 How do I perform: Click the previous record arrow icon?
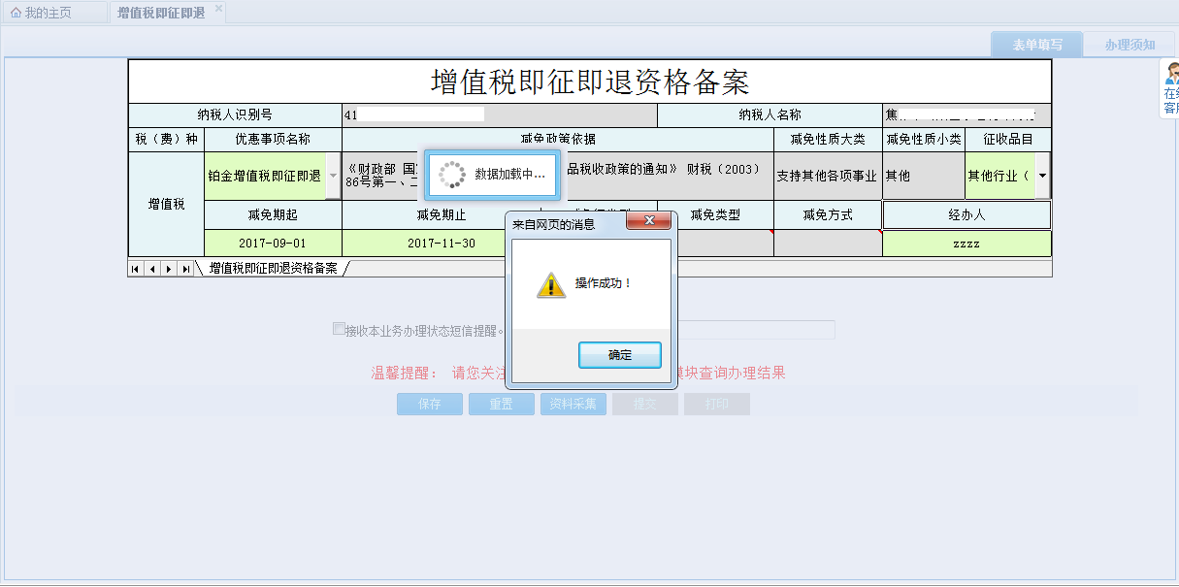click(150, 269)
